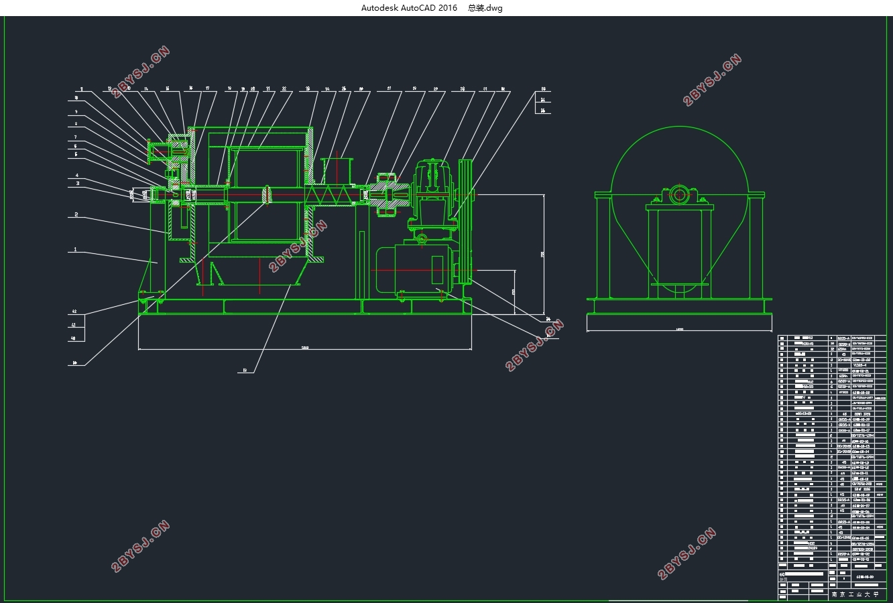Select part balloon number 1 at left
Viewport: 893px width, 603px height.
click(76, 250)
